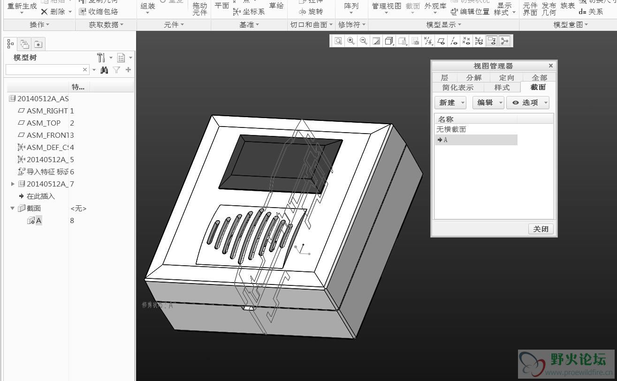Select 在此插入 marker in tree
617x381 pixels.
click(x=37, y=196)
